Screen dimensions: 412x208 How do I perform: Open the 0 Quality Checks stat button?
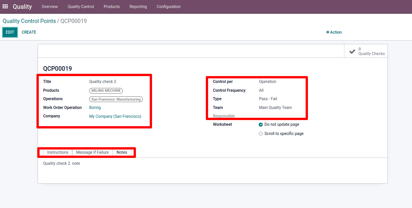tap(366, 51)
